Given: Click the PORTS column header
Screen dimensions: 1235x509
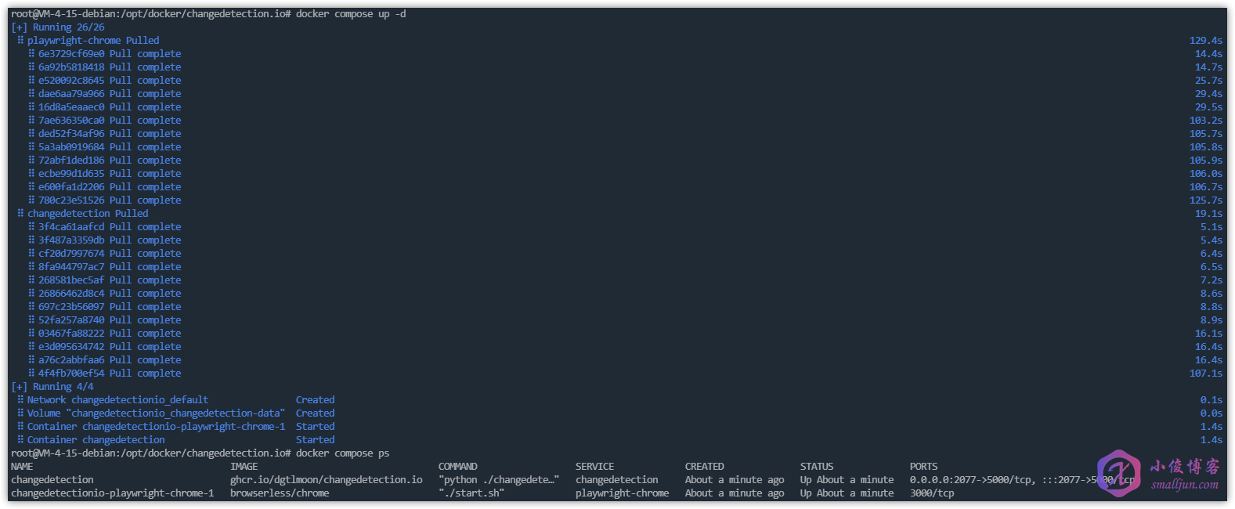Looking at the screenshot, I should point(924,467).
